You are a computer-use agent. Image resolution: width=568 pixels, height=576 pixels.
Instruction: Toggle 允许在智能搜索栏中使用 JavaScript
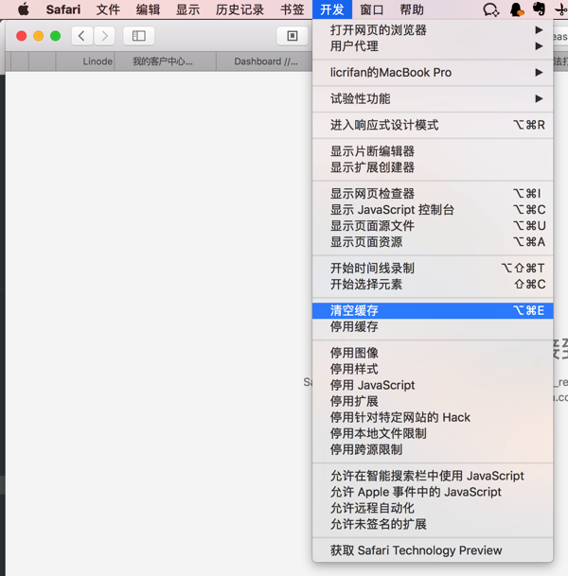tap(433, 476)
